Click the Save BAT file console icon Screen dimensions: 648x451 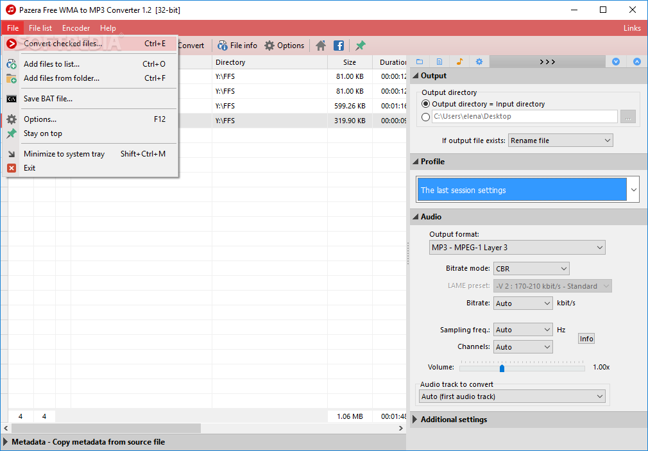12,99
